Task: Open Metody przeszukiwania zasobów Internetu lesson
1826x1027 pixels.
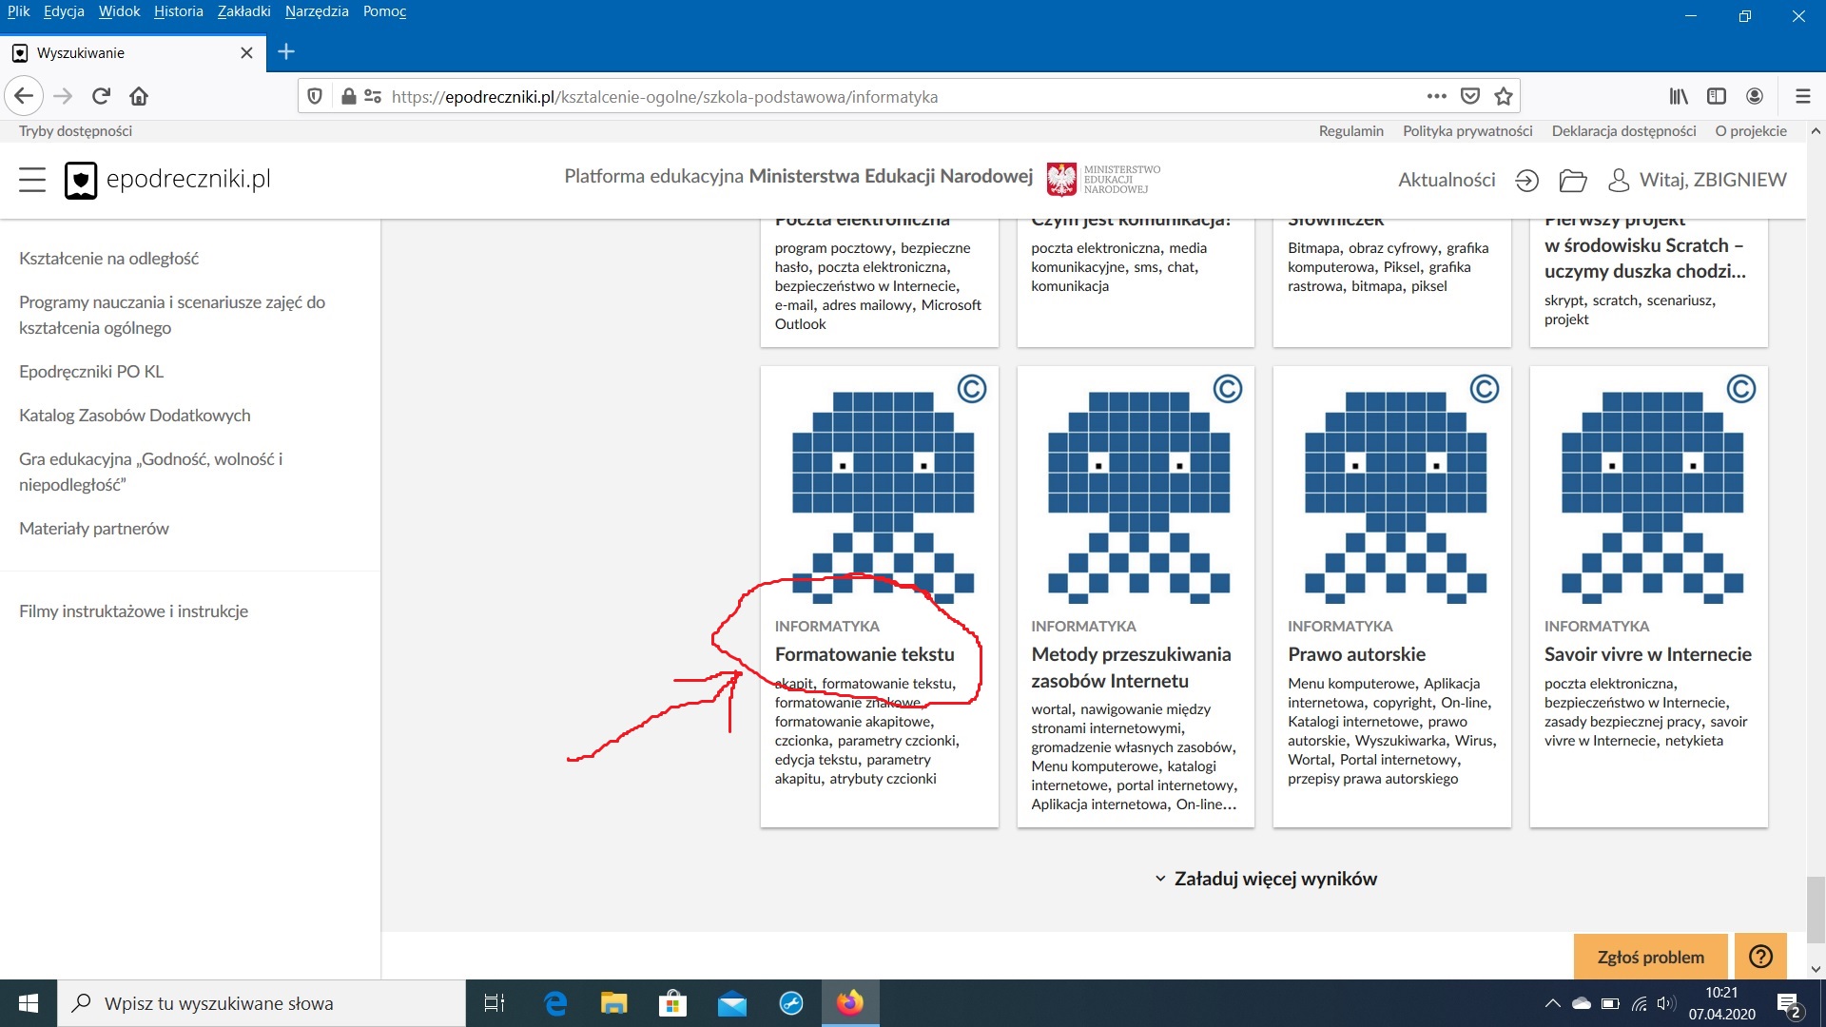Action: (x=1131, y=668)
